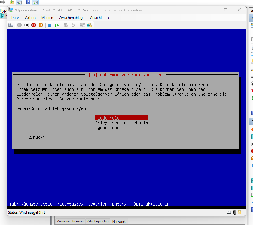Click the keyboard icon in the status bar

tap(230, 212)
